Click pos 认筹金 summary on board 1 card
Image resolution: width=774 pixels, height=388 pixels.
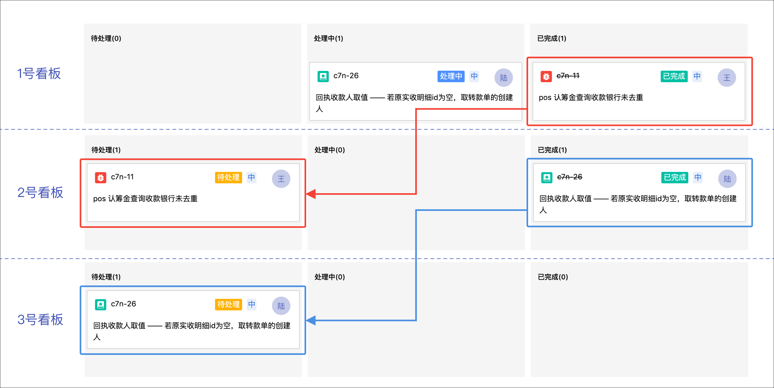coord(591,98)
